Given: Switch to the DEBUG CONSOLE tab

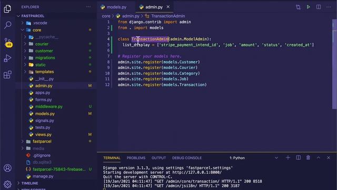Looking at the screenshot, I should pyautogui.click(x=187, y=158).
